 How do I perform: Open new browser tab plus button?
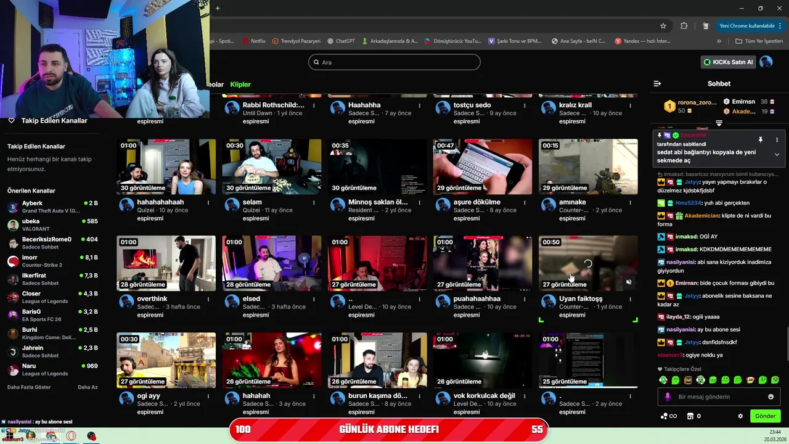click(x=218, y=8)
